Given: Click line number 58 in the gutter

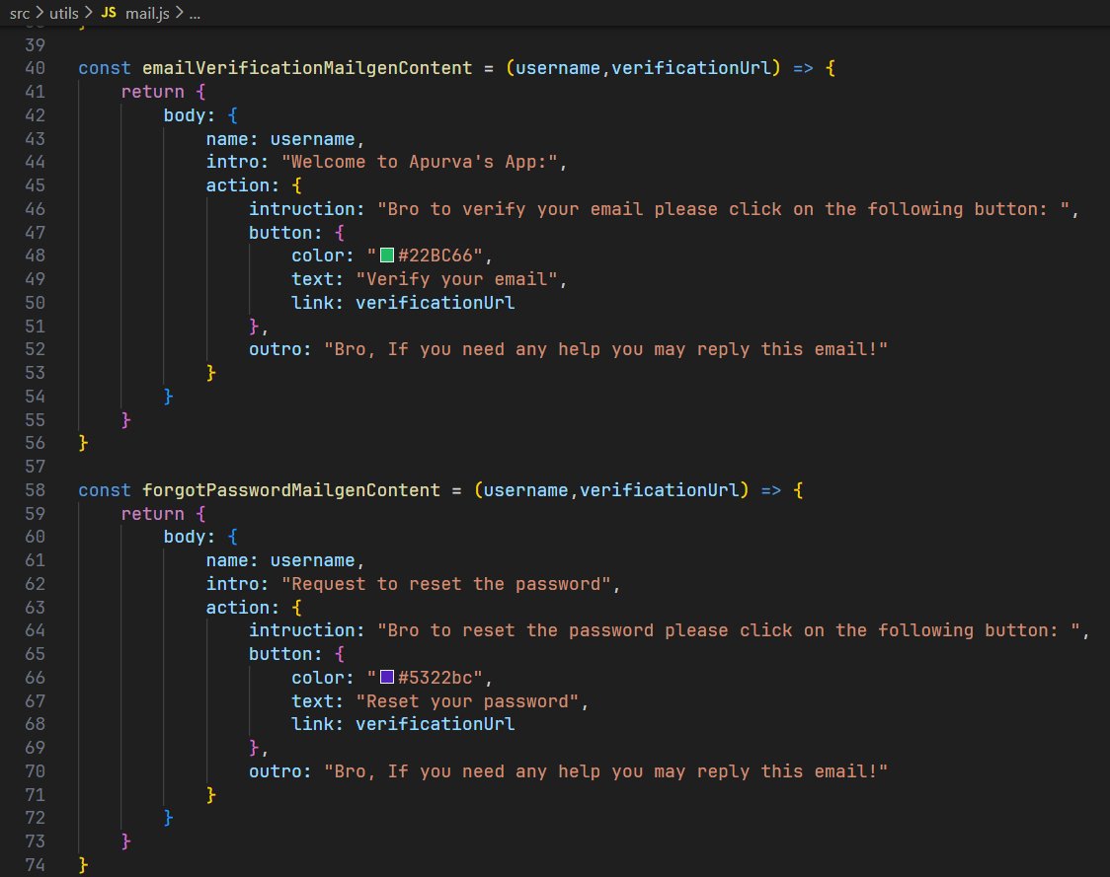Looking at the screenshot, I should (x=35, y=490).
